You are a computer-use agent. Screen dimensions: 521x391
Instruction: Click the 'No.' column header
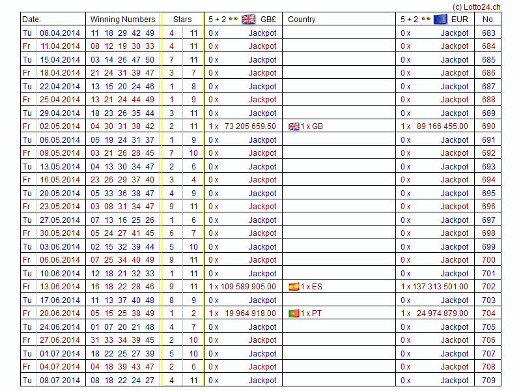[488, 20]
